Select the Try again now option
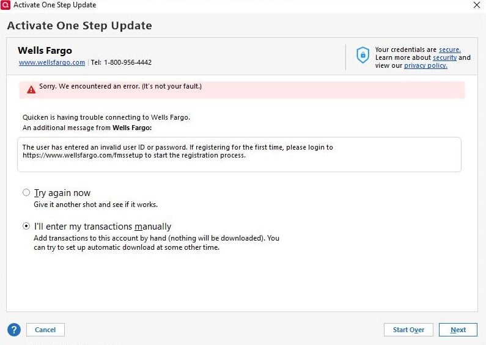Screen dimensions: 486x345 coord(26,192)
